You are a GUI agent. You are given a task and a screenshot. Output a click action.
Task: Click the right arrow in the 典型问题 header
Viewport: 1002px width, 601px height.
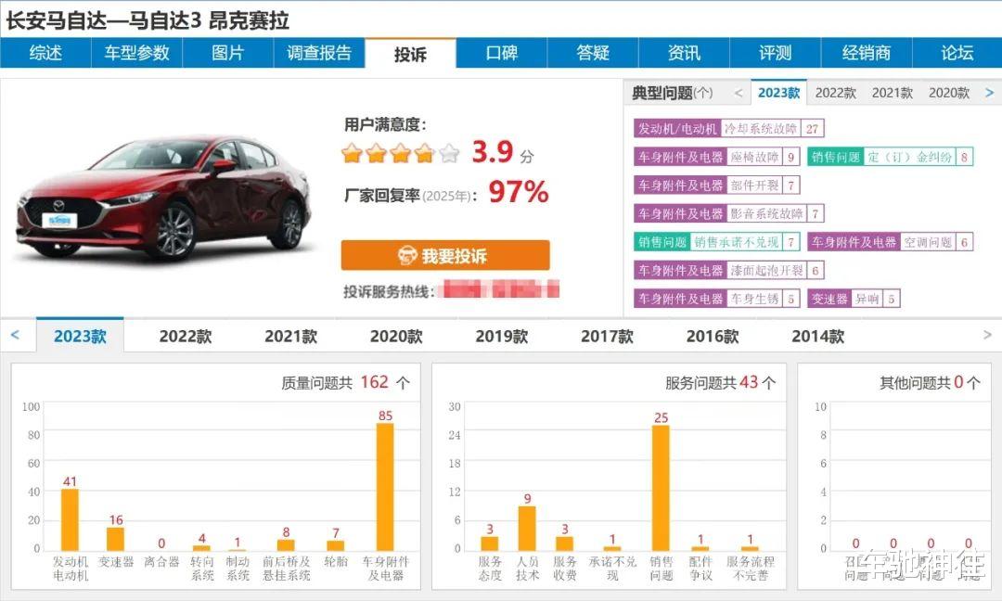(990, 94)
